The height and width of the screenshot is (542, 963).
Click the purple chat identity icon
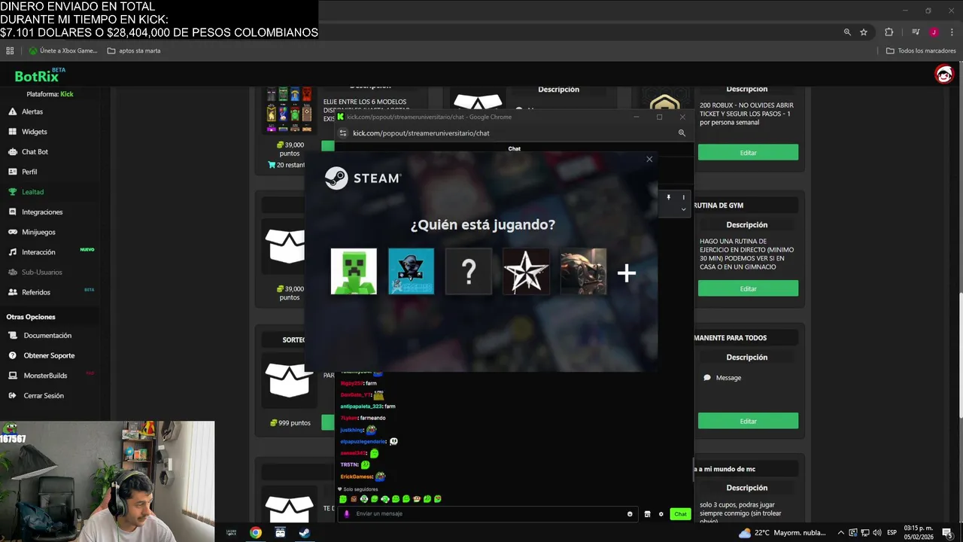tap(347, 514)
